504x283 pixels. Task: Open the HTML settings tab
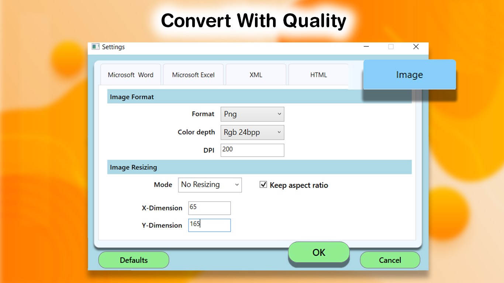[318, 74]
